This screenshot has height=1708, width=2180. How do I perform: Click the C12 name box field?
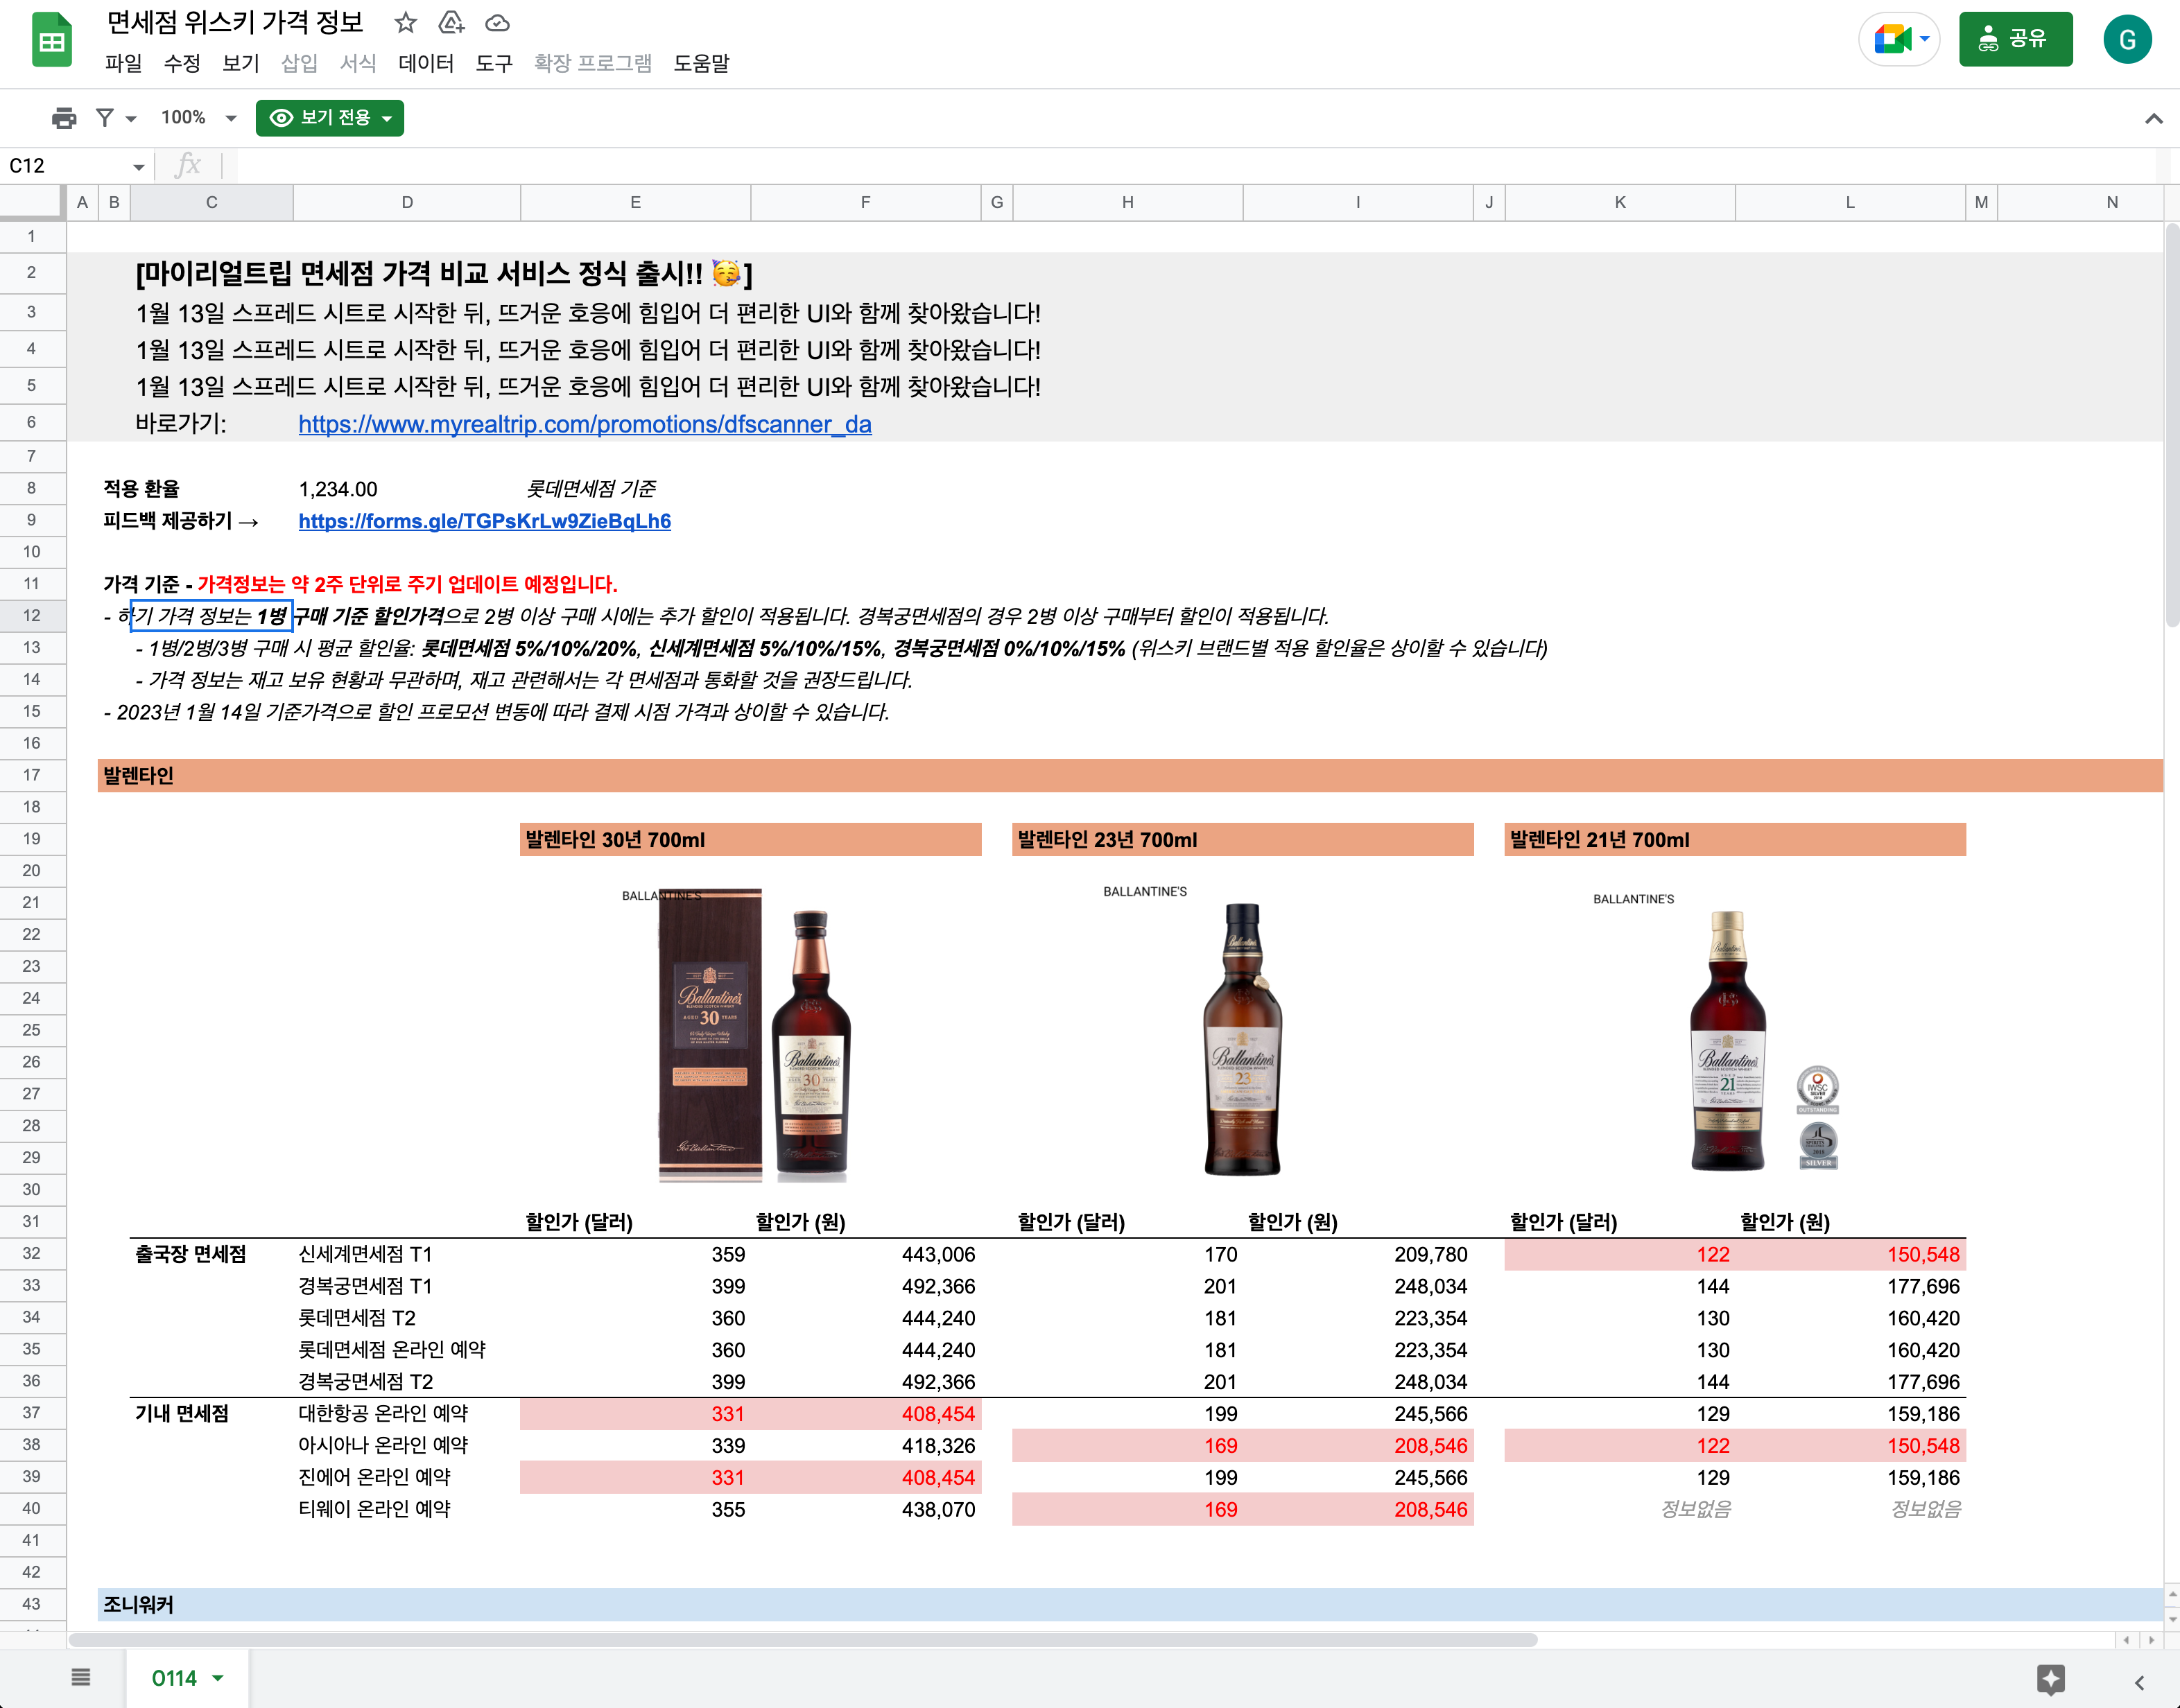(66, 166)
